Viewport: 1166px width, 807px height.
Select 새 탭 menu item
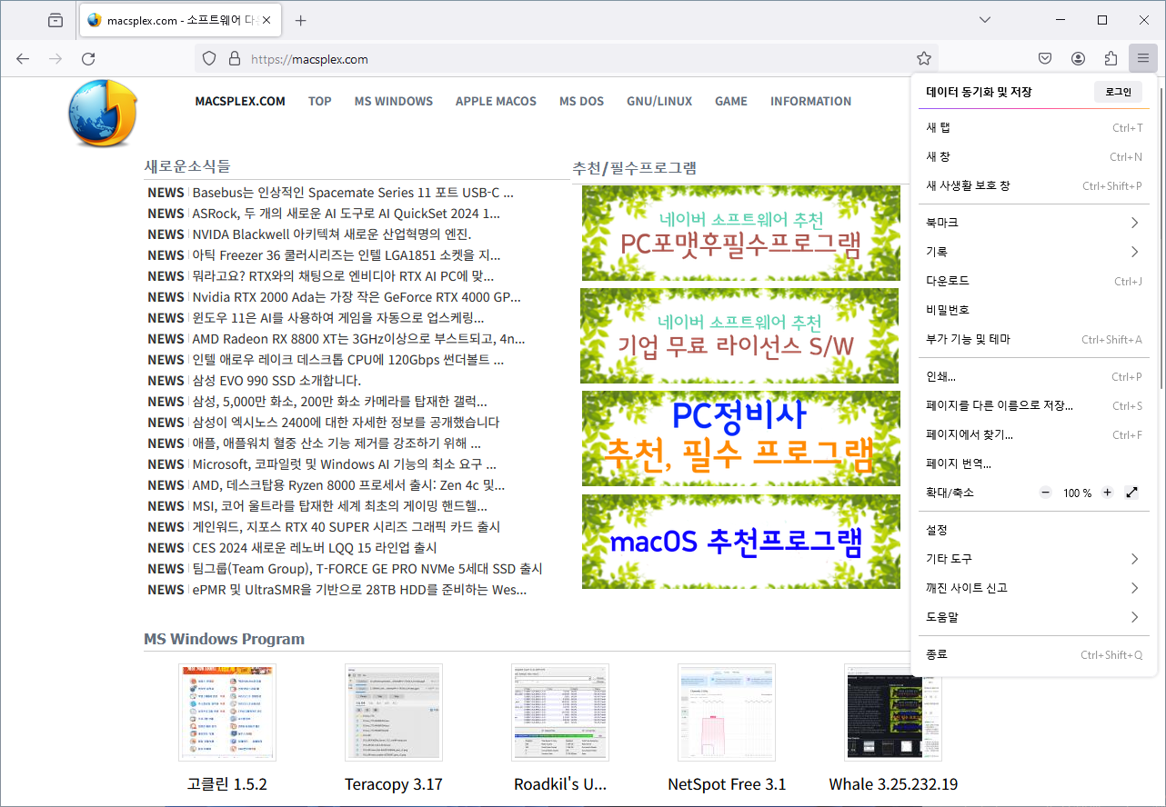[x=1035, y=127]
